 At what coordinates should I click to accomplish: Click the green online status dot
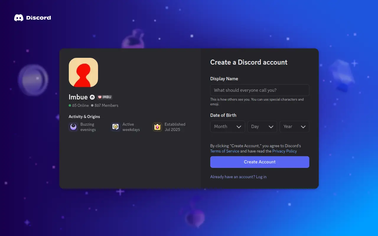pyautogui.click(x=70, y=105)
